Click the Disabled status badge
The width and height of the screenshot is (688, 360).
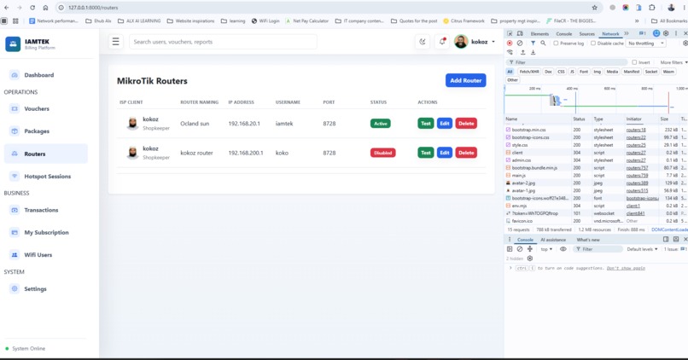coord(382,153)
